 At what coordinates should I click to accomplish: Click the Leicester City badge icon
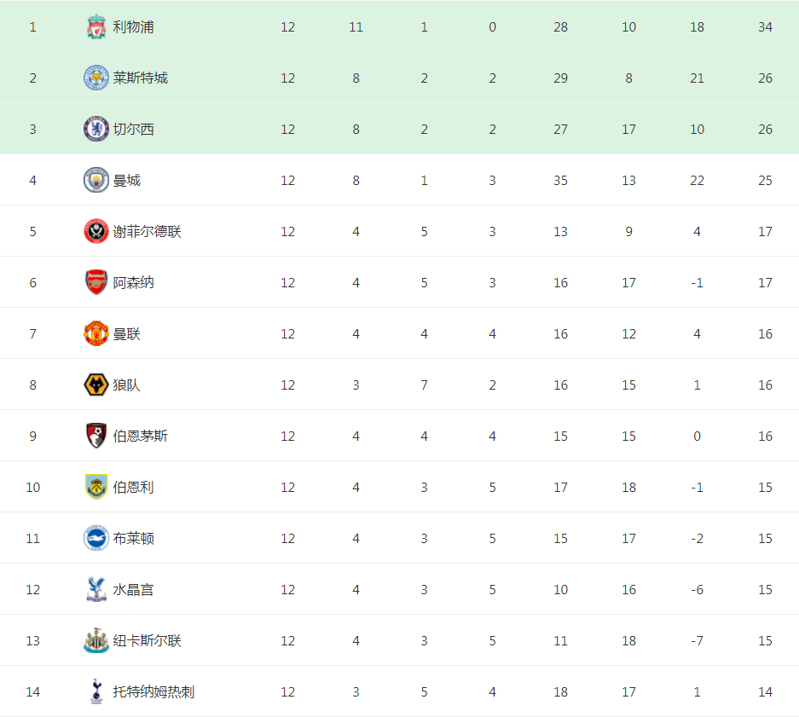96,78
